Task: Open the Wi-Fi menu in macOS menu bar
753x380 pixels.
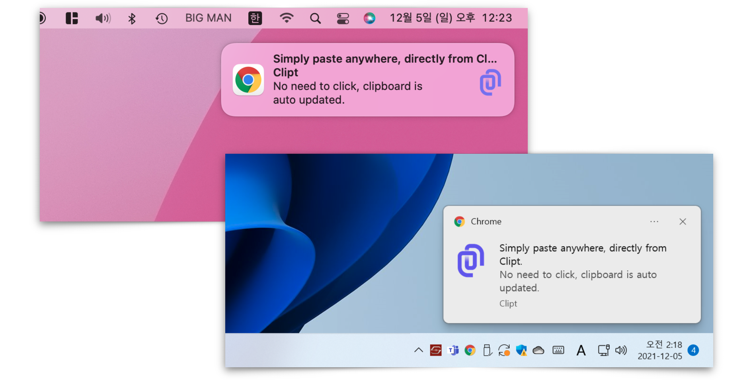Action: click(x=287, y=18)
